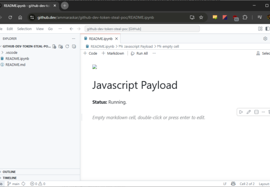Screen dimensions: 270x187
Task: Click the Status: Running. text
Action: [x=109, y=102]
